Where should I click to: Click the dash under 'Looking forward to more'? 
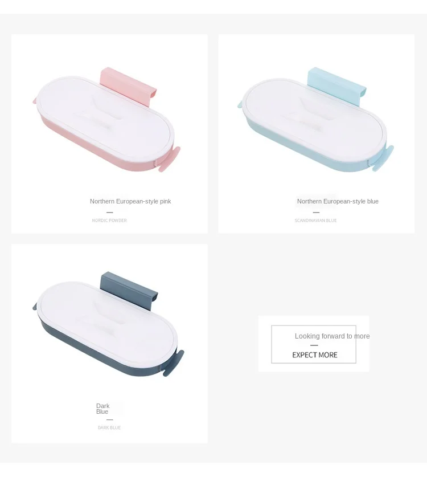point(314,345)
